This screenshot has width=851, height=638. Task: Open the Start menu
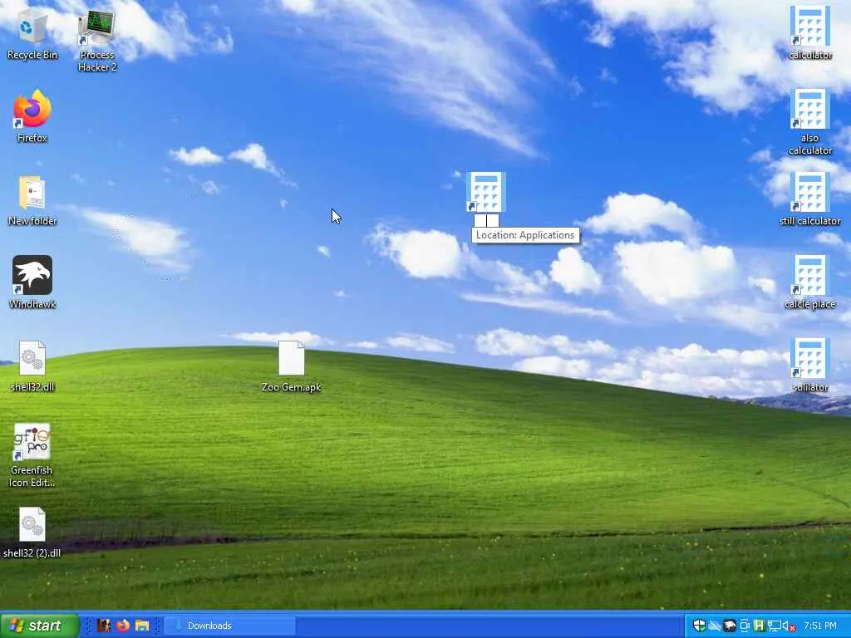tap(39, 626)
